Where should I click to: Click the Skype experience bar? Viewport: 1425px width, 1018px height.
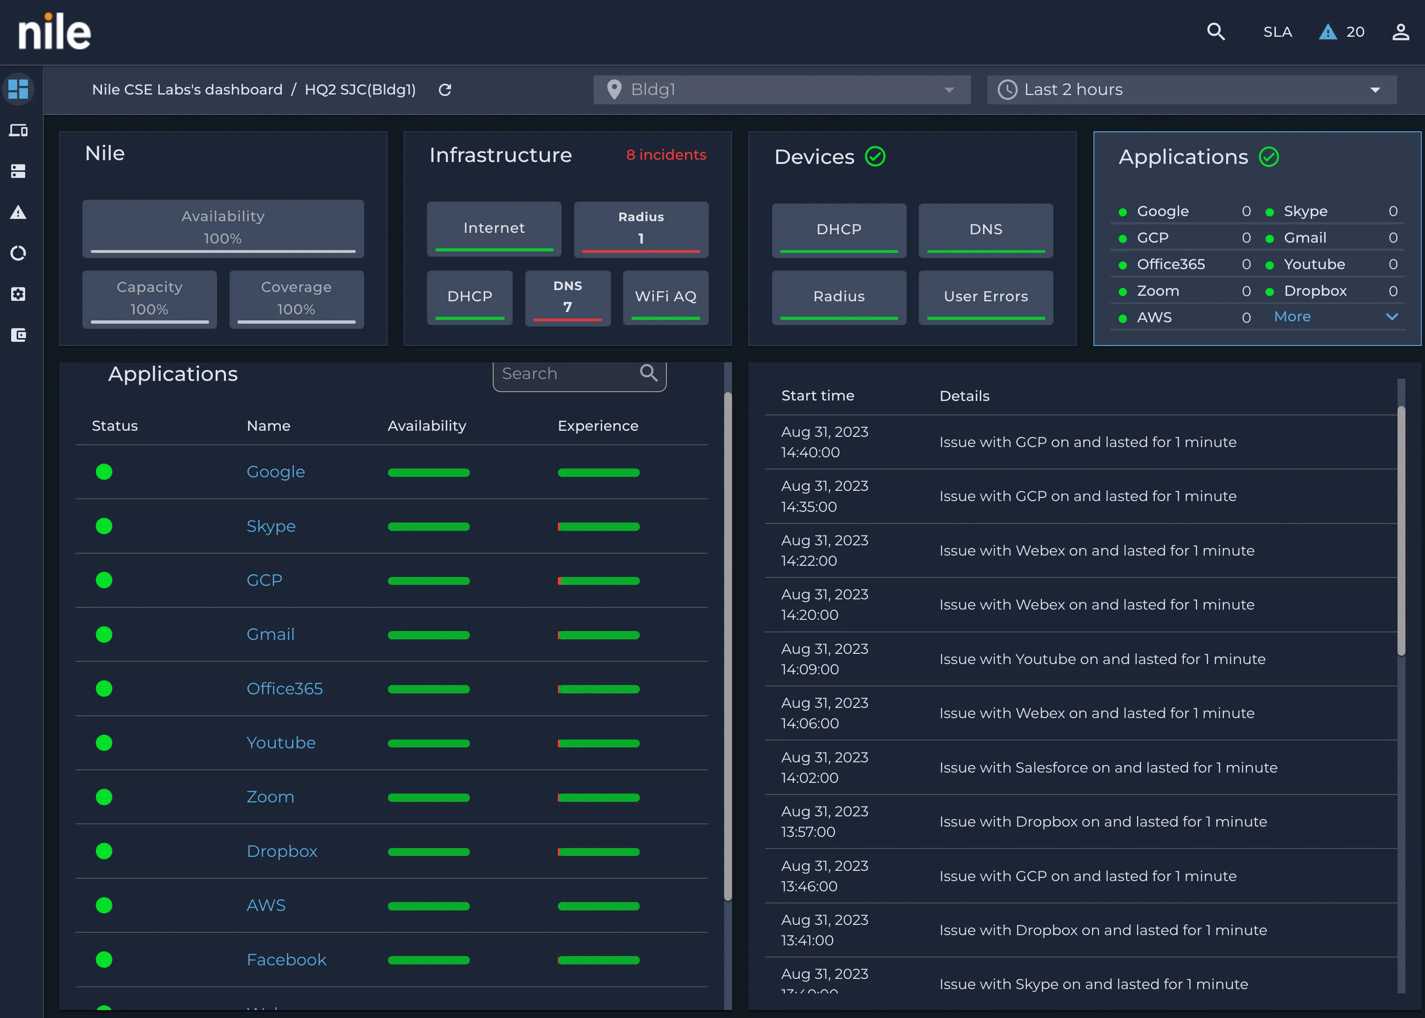(598, 527)
